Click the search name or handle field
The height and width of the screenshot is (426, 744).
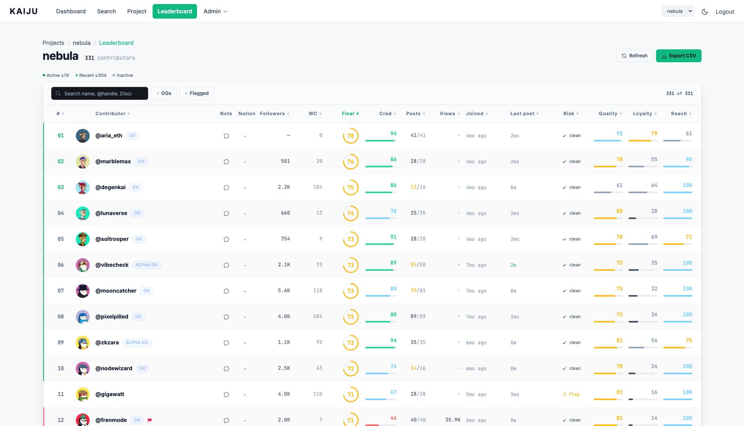[100, 93]
